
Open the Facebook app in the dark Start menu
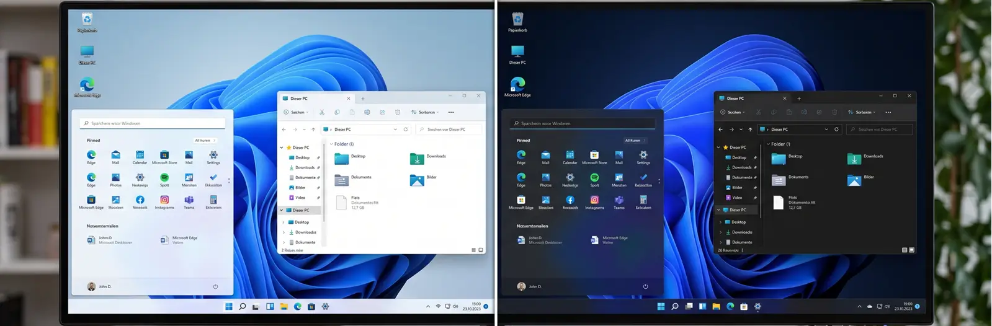pos(570,202)
